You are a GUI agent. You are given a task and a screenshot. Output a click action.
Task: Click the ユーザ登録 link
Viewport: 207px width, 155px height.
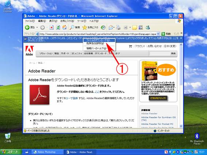(72, 98)
